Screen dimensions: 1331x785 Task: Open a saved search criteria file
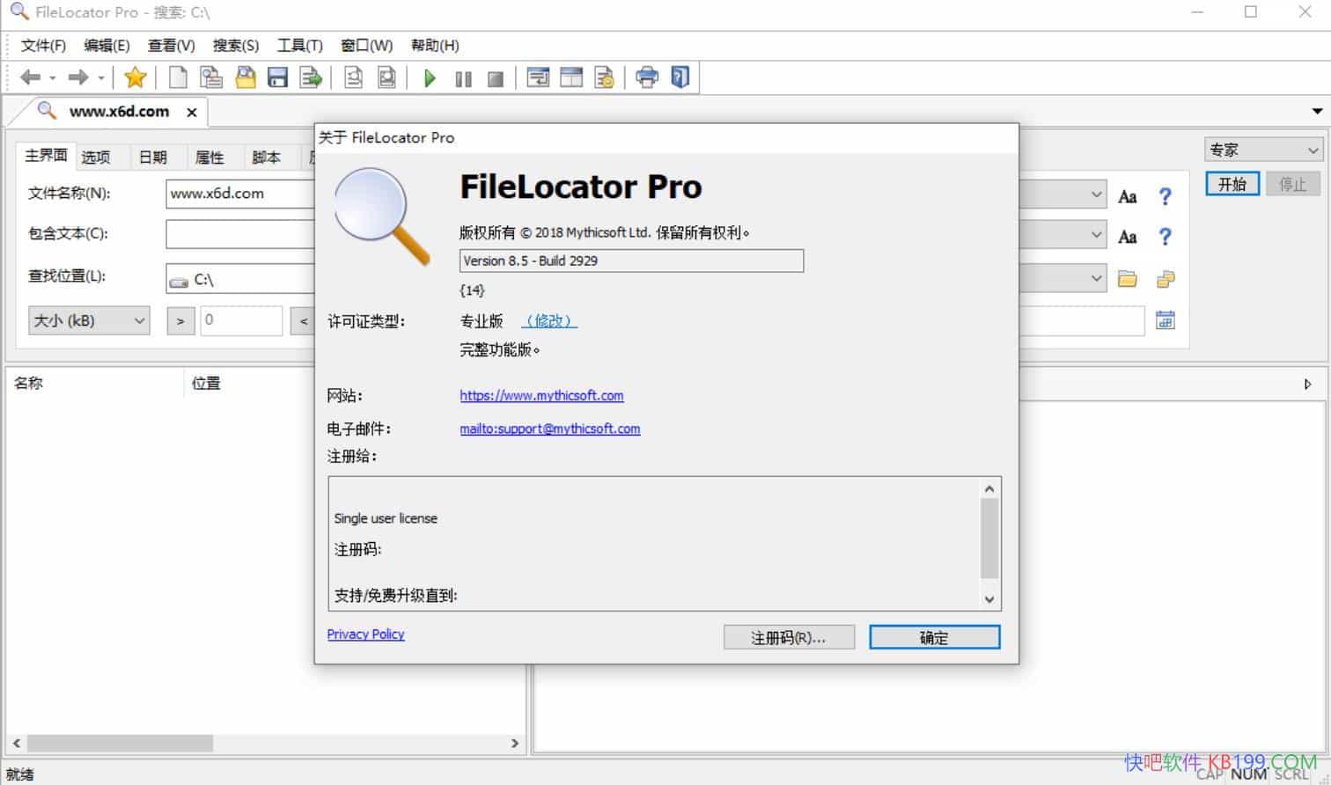(x=246, y=77)
